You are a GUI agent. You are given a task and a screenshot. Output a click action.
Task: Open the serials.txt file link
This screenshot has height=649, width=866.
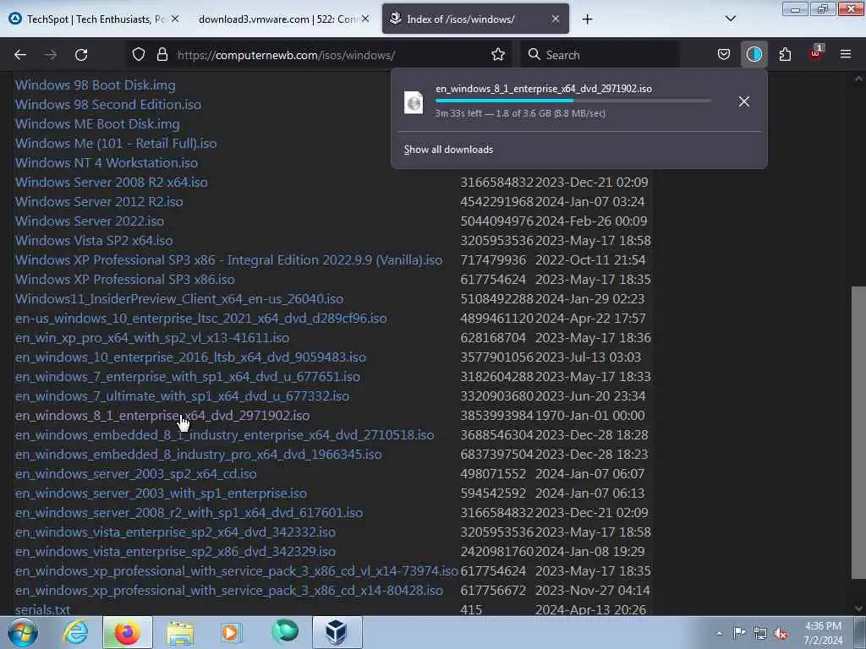42,610
